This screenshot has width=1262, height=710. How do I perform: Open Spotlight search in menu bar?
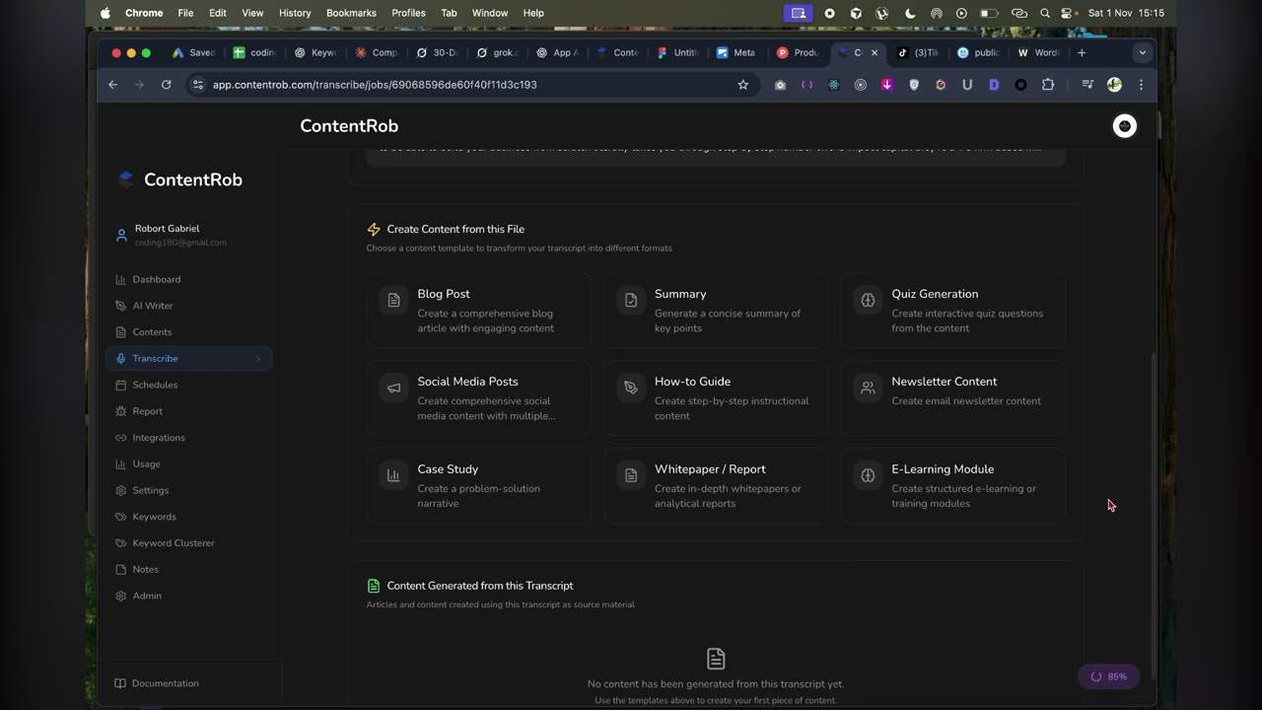(1043, 13)
